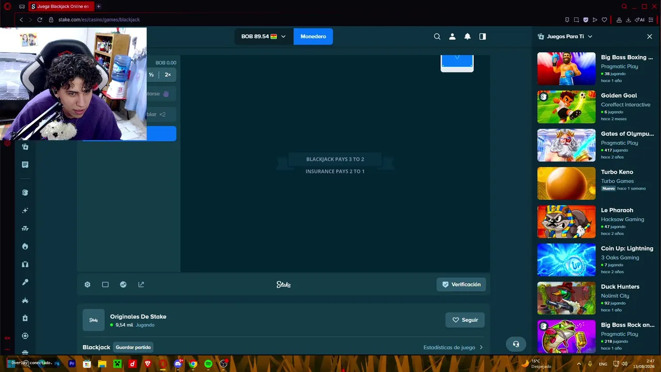
Task: Open a new browser tab with plus
Action: point(98,7)
